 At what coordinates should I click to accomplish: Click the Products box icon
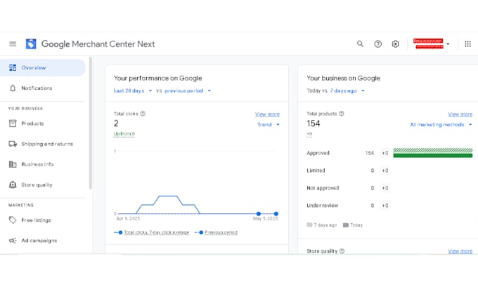[13, 124]
